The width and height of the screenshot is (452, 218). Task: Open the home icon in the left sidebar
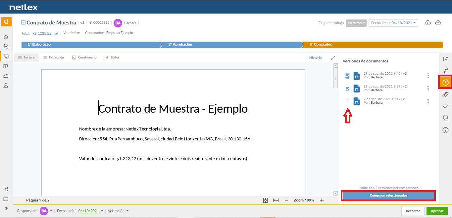pos(6,37)
